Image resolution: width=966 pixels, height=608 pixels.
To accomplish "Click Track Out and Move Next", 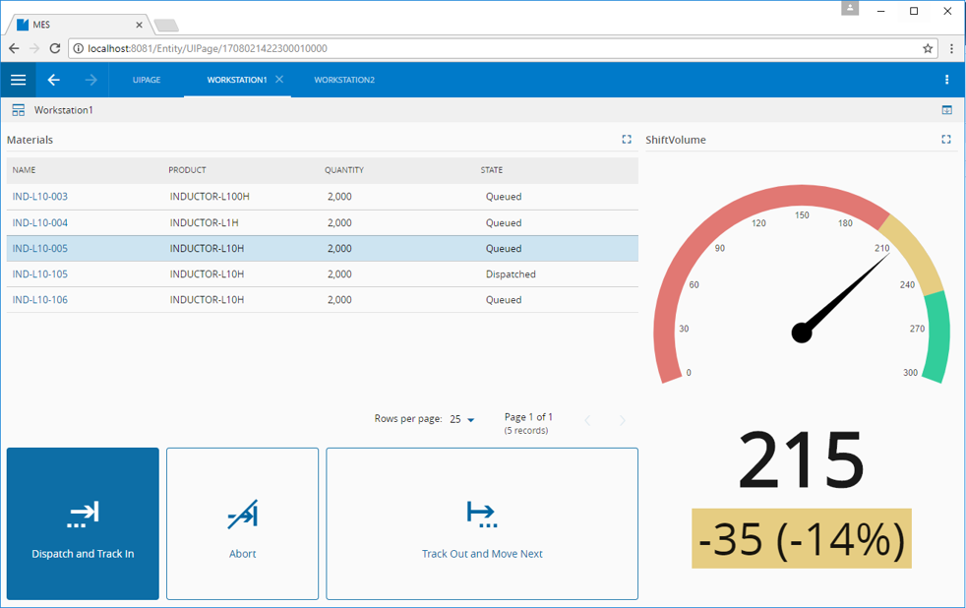I will point(482,523).
